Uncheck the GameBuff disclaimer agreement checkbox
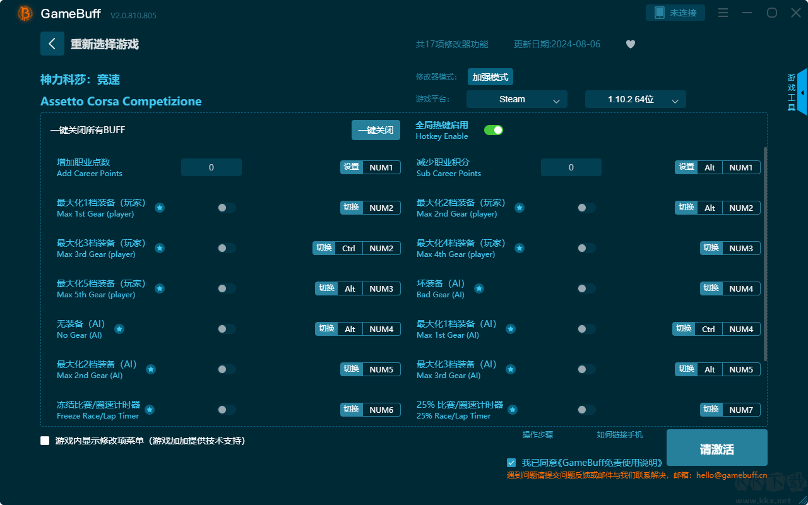 (511, 463)
